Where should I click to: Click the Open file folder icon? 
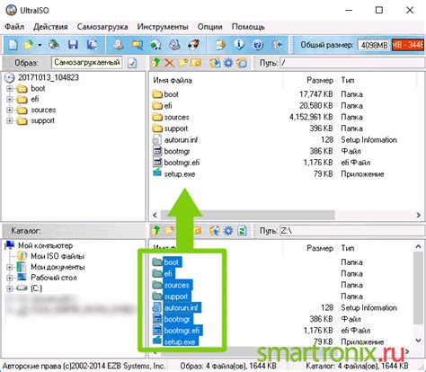29,45
